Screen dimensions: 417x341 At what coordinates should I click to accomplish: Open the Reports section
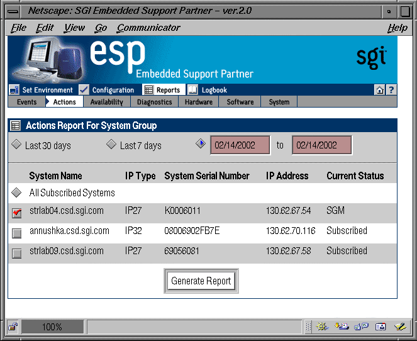pos(168,90)
